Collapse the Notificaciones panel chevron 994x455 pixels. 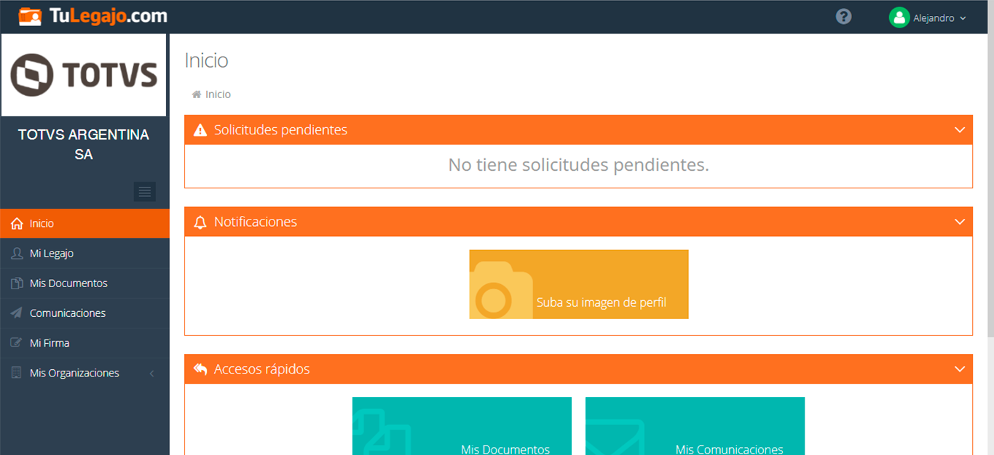pos(959,222)
